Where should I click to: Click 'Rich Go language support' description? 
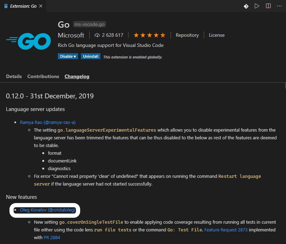coord(111,45)
